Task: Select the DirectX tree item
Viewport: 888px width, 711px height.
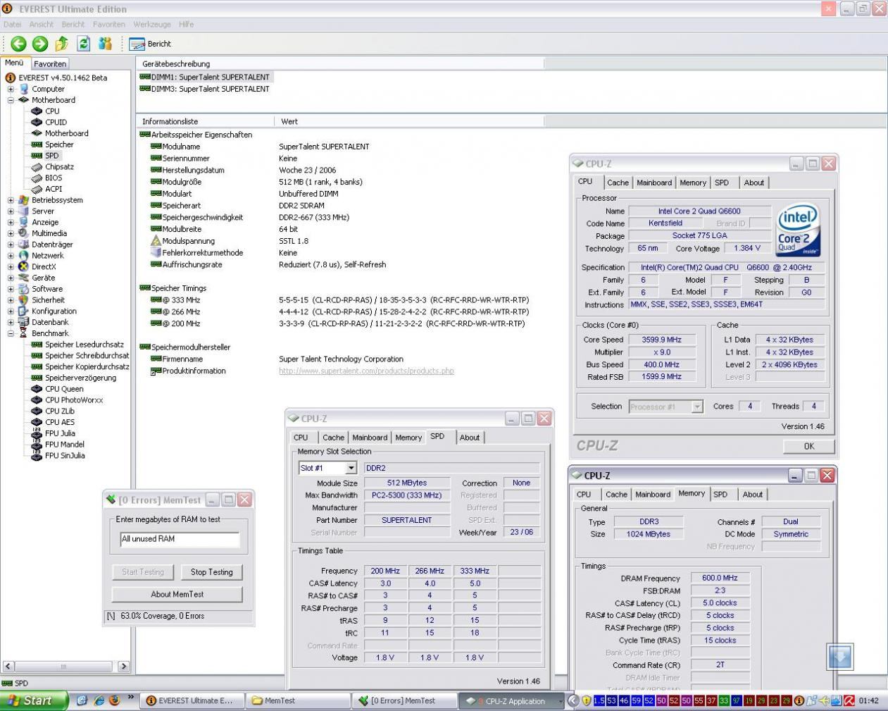Action: [x=44, y=266]
